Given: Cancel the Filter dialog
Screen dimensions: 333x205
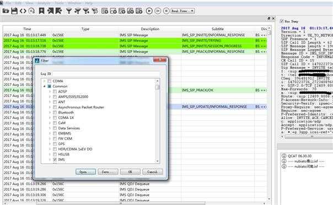Looking at the screenshot, I should click(153, 172).
